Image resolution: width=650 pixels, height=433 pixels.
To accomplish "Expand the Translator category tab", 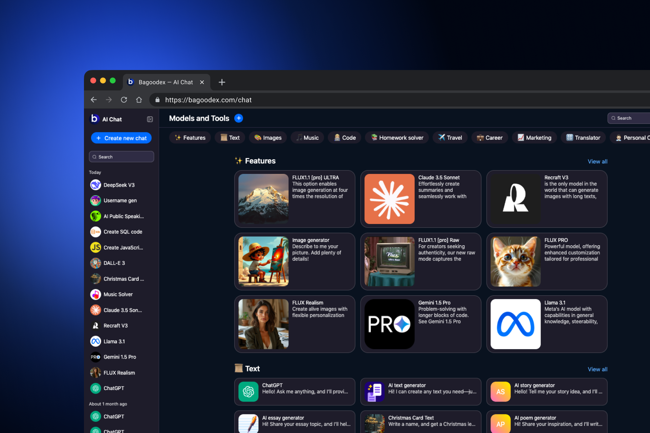I will coord(583,138).
